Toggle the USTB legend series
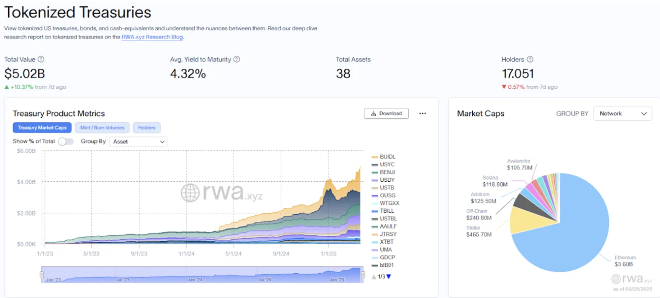Screen dimensions: 660x298 tap(383, 188)
